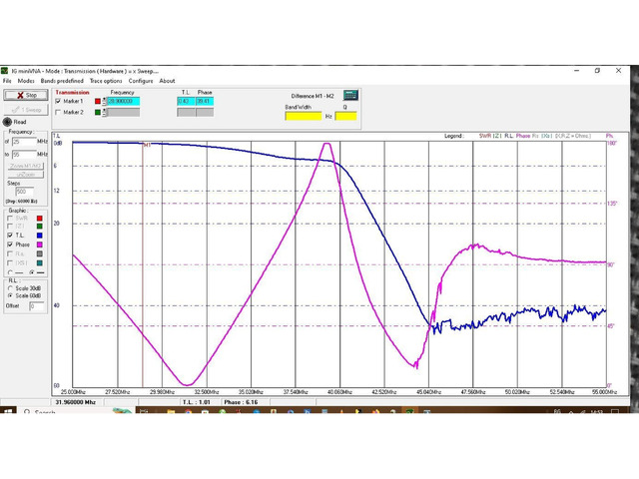Open the Configure menu
This screenshot has width=639, height=479.
[x=141, y=81]
